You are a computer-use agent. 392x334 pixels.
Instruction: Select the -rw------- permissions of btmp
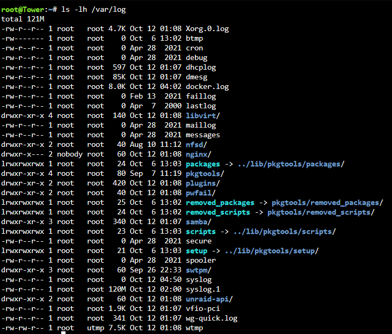pyautogui.click(x=23, y=39)
